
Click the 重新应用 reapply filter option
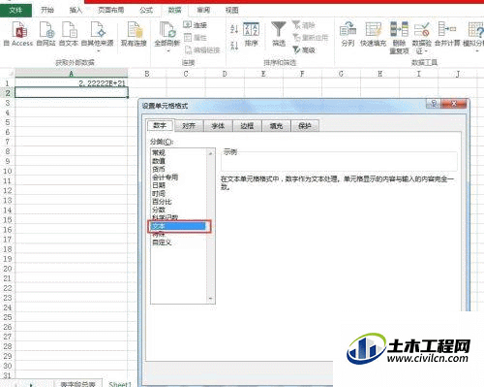[x=310, y=38]
